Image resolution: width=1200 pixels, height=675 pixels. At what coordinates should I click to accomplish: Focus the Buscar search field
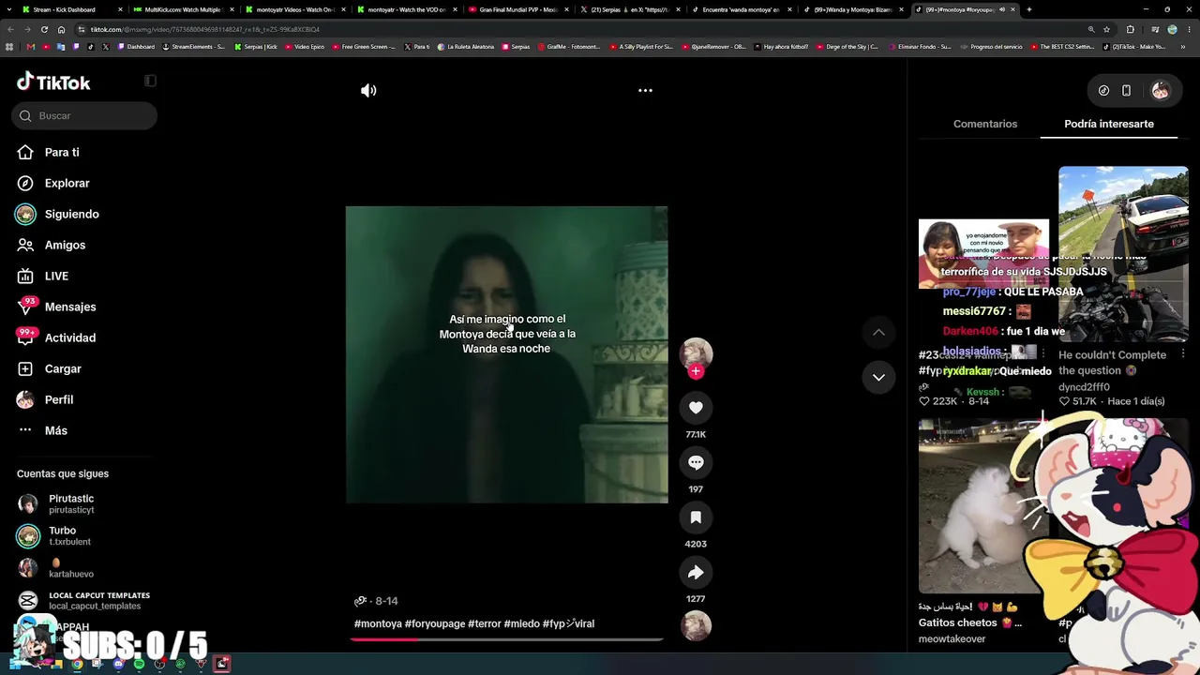[x=84, y=115]
